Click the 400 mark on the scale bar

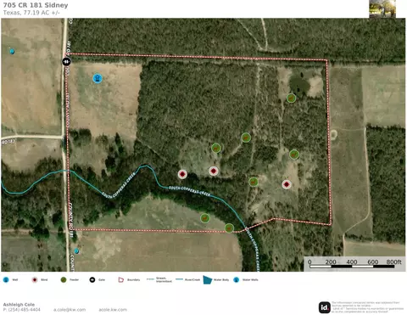pyautogui.click(x=352, y=262)
